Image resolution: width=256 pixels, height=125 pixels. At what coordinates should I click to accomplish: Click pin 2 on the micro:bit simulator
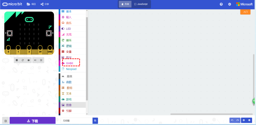pos(29,50)
